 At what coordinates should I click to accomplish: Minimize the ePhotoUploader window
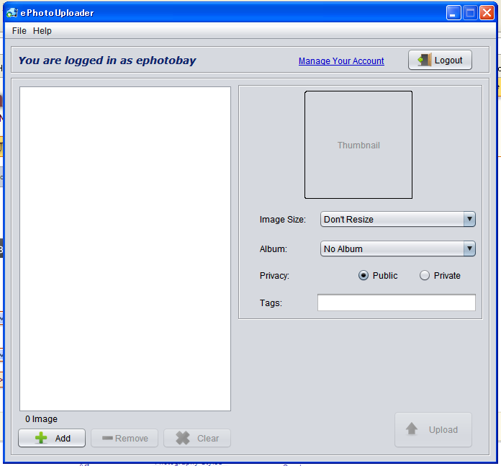pyautogui.click(x=453, y=12)
